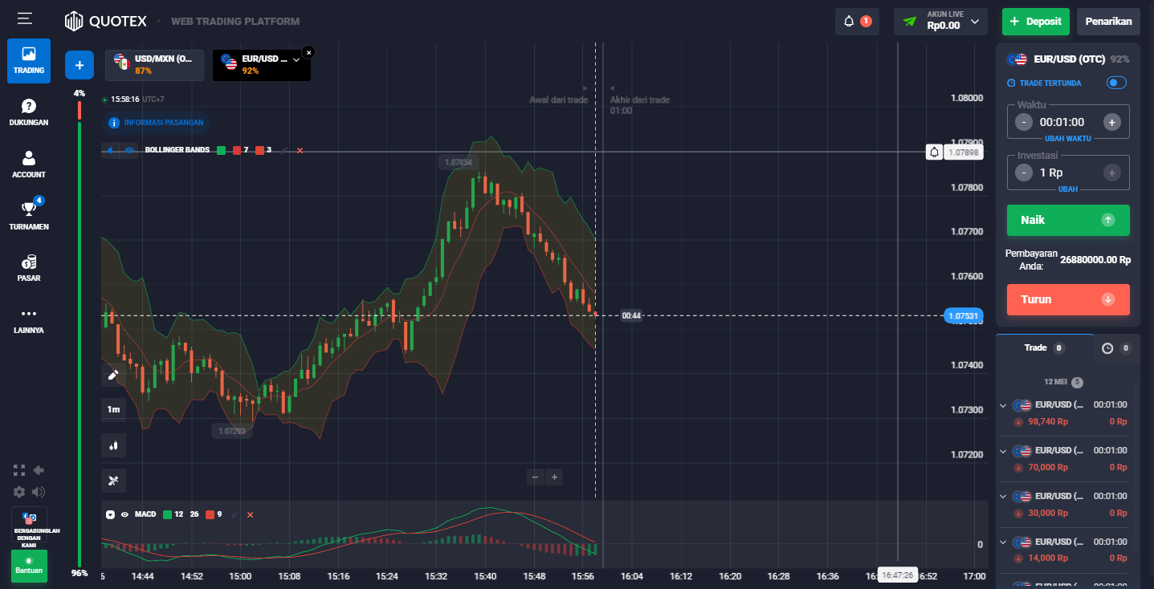Expand the 98,740 Rp trade row

[x=1003, y=405]
